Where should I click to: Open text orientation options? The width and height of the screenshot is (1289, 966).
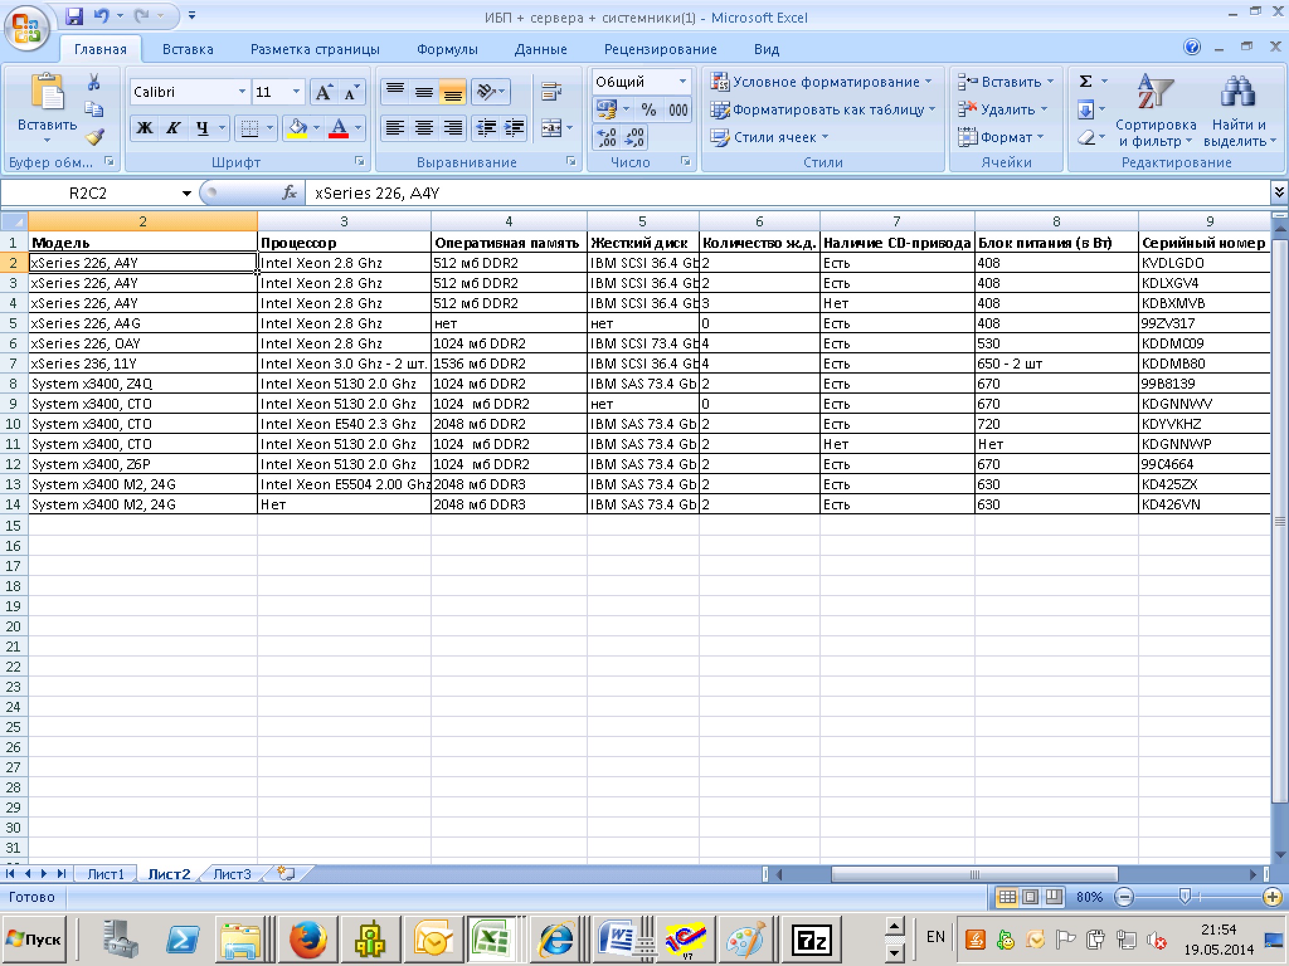(x=490, y=92)
